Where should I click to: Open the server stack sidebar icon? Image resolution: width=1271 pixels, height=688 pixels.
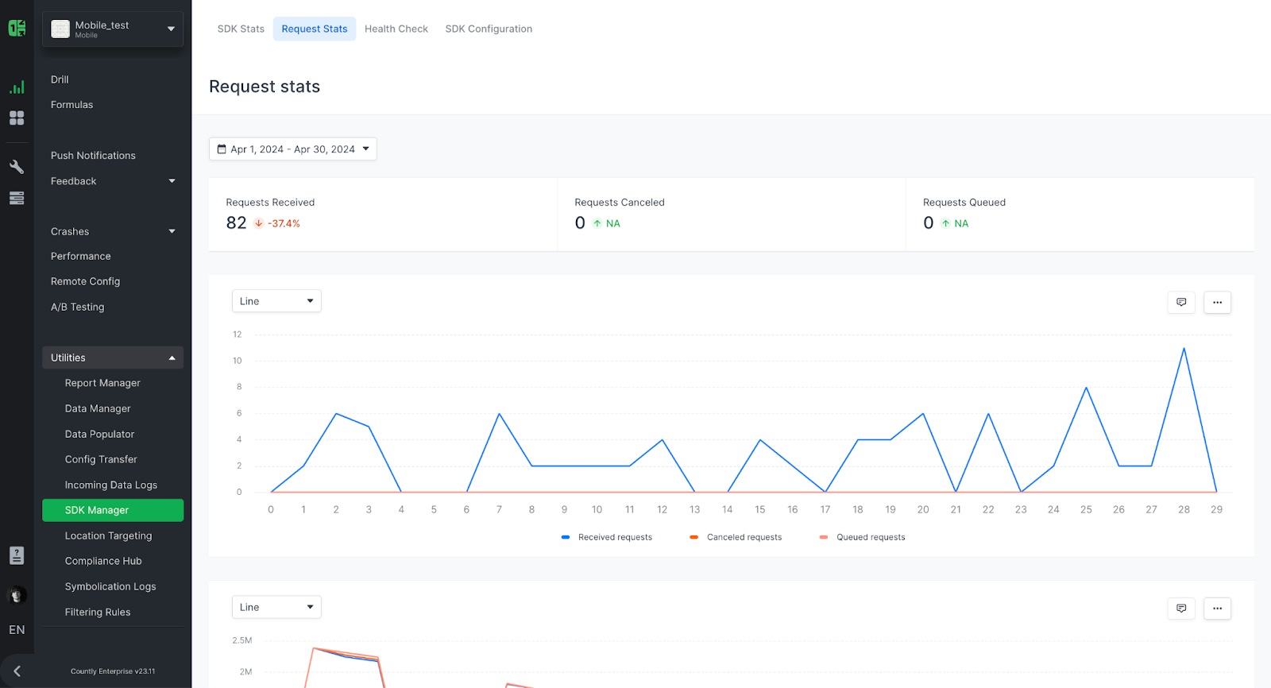[x=17, y=198]
